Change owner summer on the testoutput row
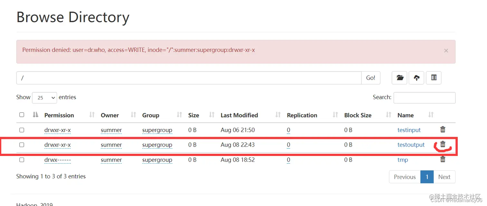The height and width of the screenshot is (206, 487). [x=111, y=145]
